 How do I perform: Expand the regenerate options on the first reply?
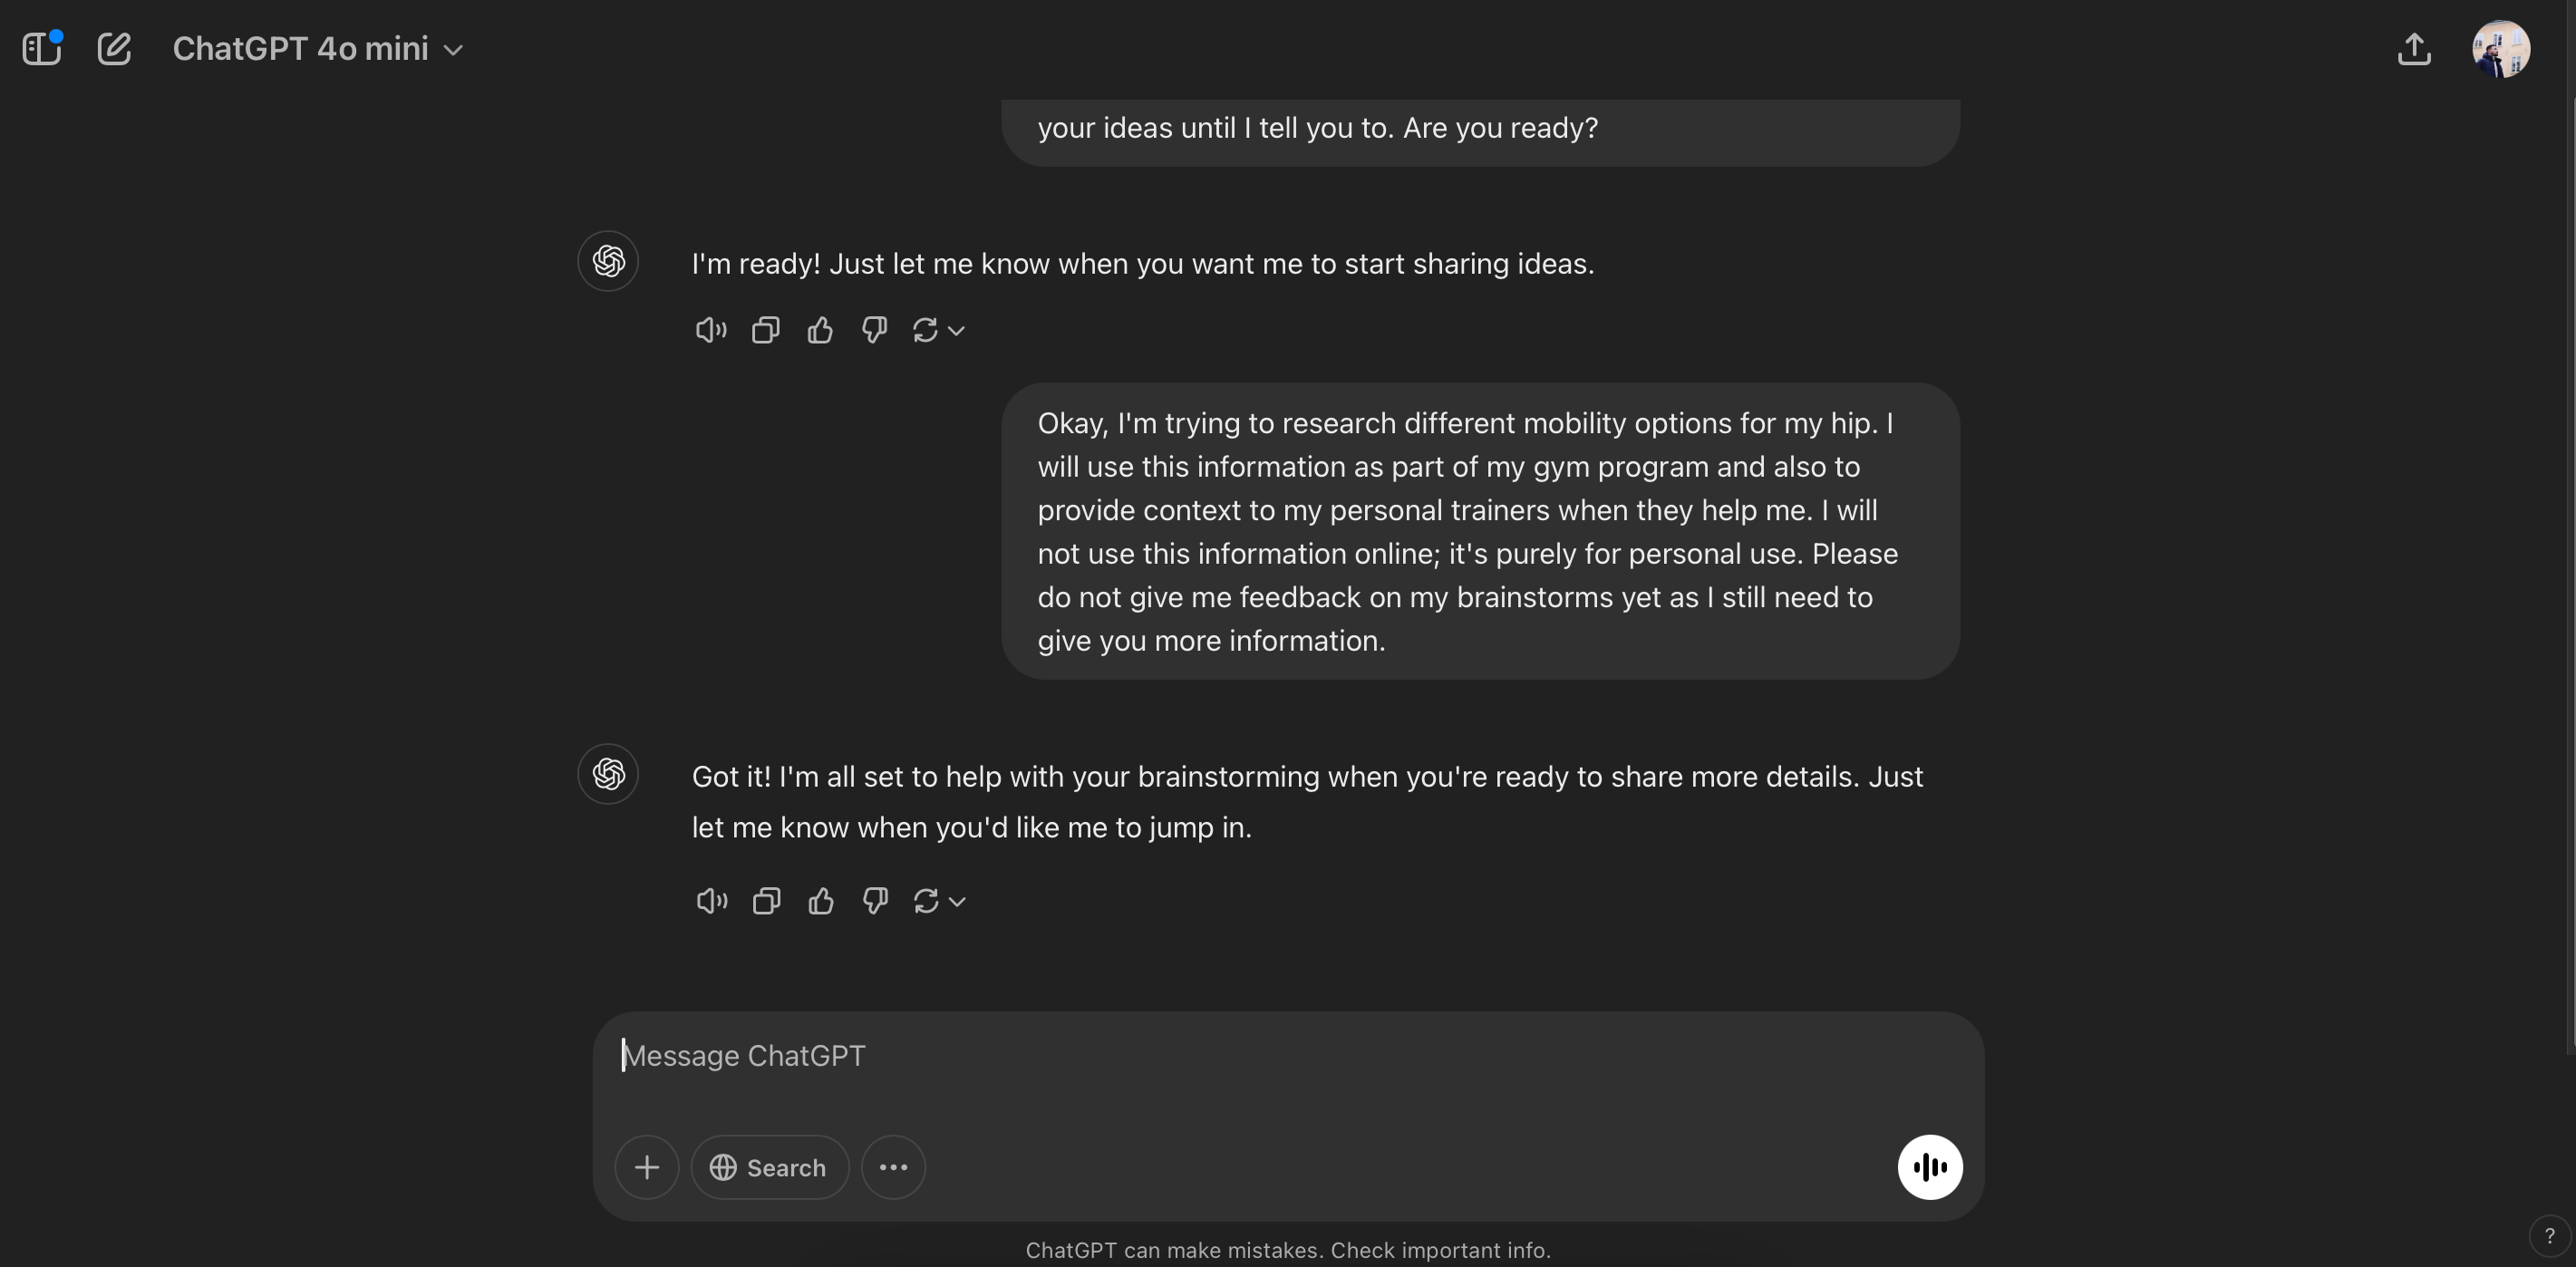[958, 330]
